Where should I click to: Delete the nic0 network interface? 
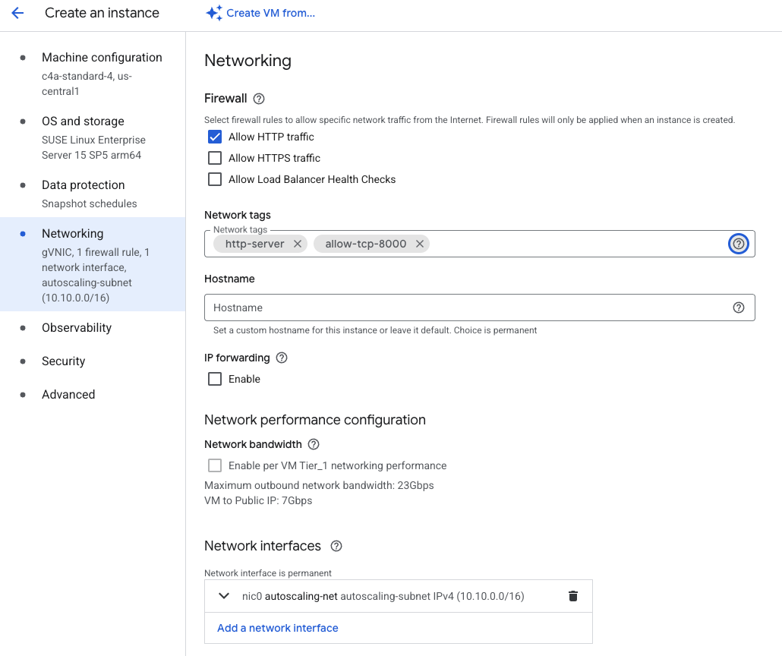572,596
